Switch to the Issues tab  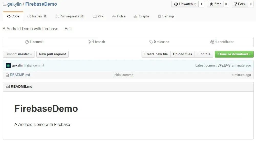click(37, 16)
